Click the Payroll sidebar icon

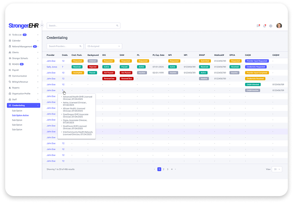[10, 70]
